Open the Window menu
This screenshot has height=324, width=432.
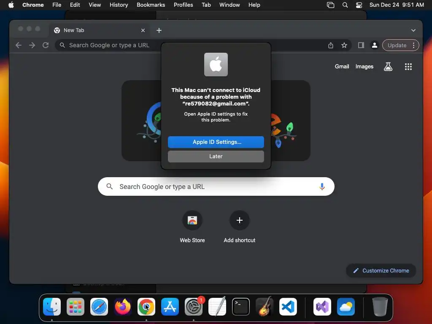click(x=229, y=5)
